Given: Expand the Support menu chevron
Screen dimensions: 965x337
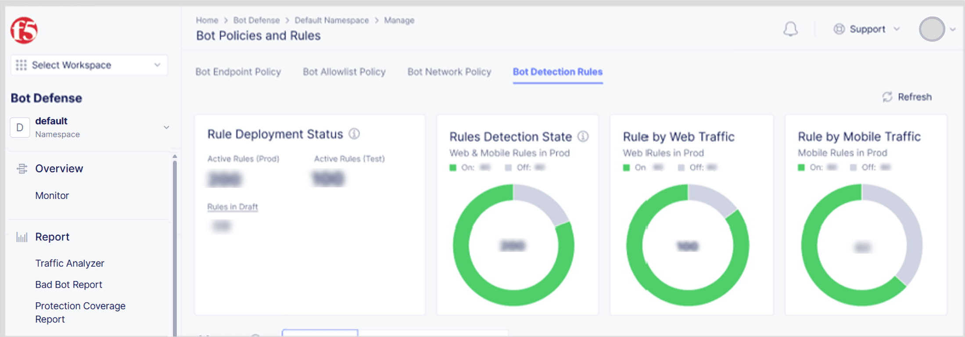Looking at the screenshot, I should [x=897, y=29].
